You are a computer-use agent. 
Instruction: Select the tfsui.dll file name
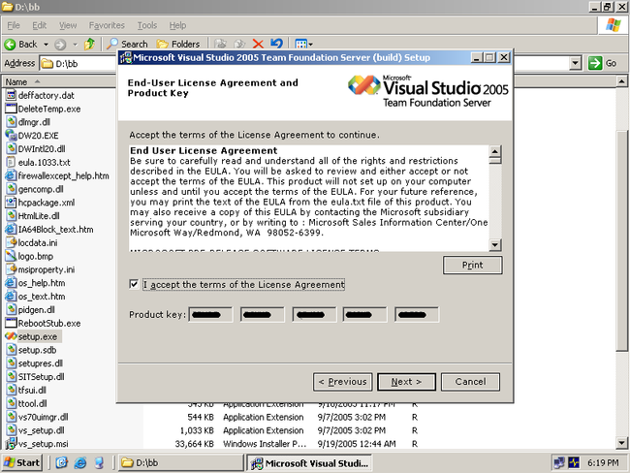click(32, 391)
